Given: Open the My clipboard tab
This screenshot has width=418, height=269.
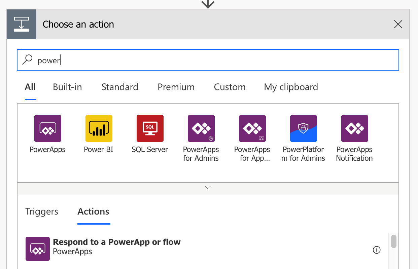Looking at the screenshot, I should pos(291,87).
